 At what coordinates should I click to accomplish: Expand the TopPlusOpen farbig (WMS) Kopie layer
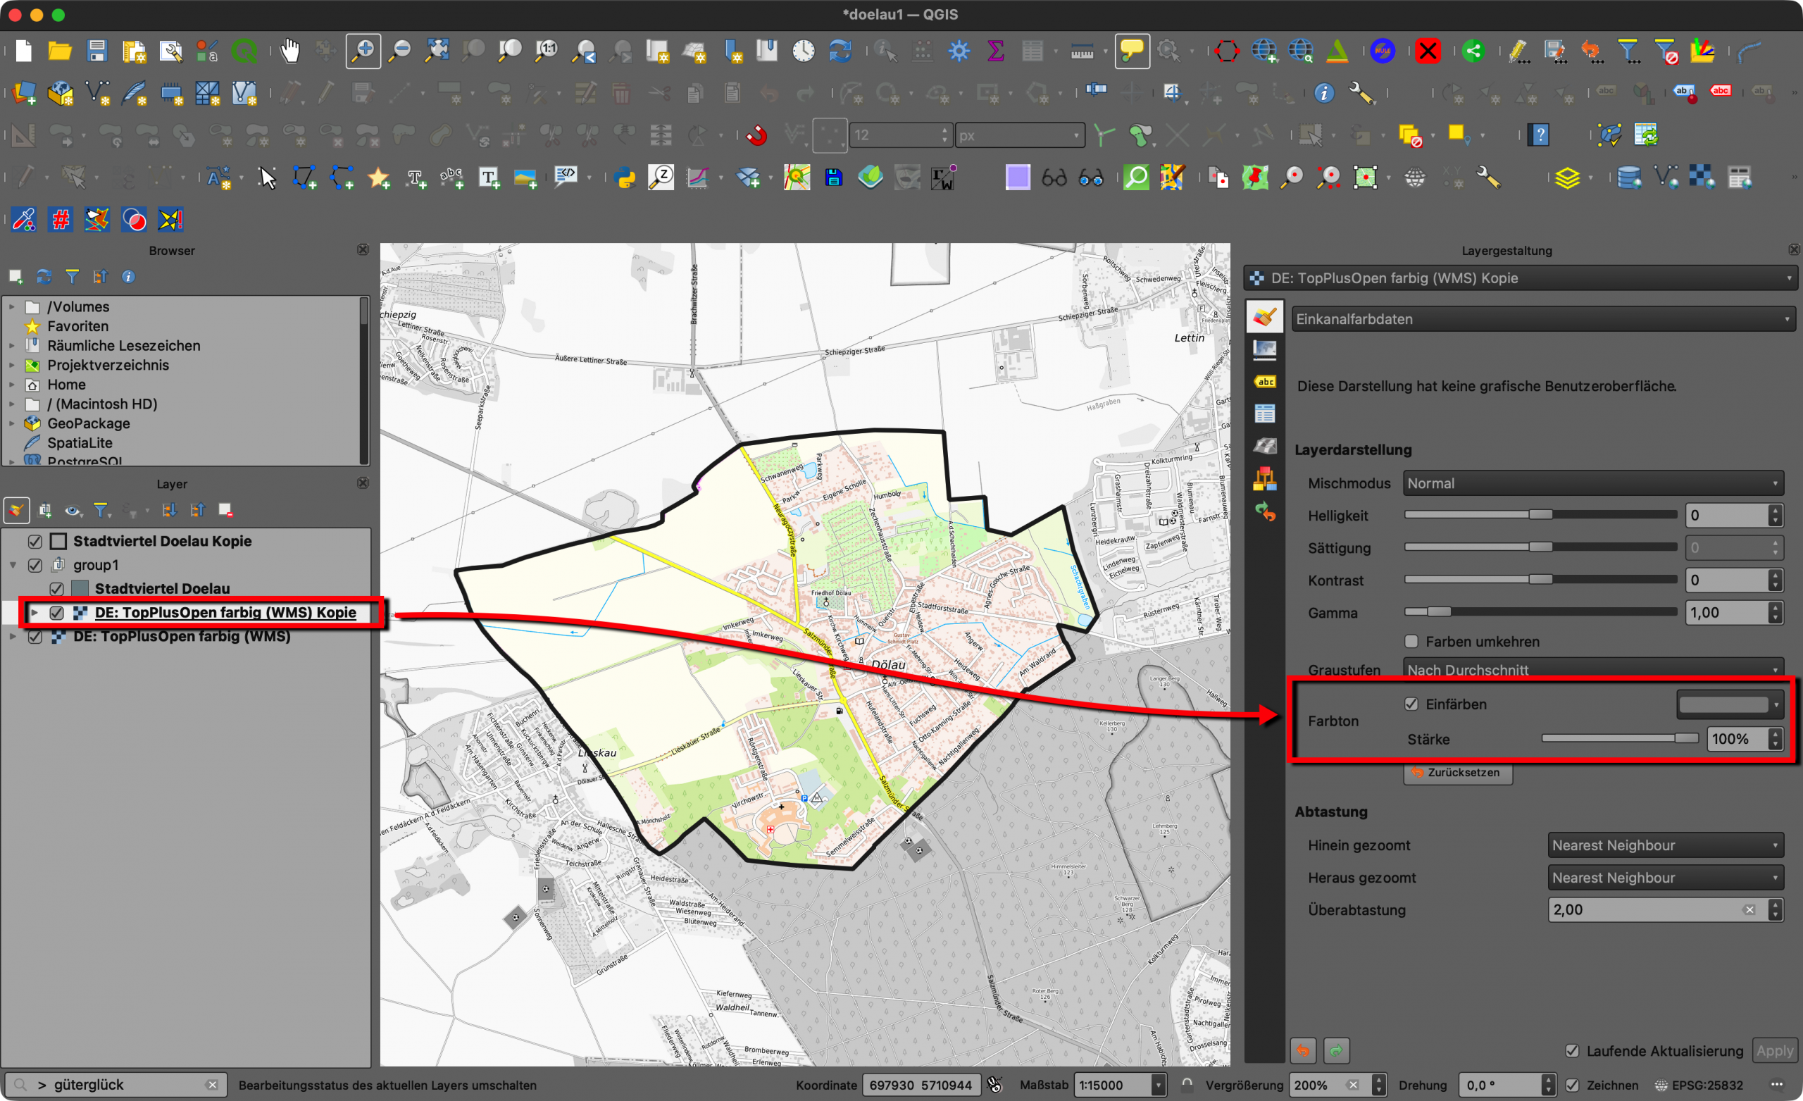(x=35, y=613)
